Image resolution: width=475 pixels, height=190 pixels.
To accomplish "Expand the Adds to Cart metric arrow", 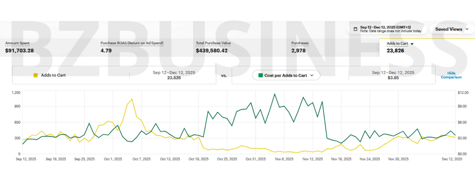I will pos(412,44).
